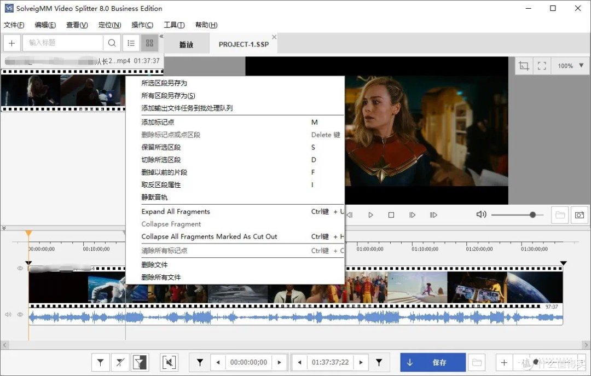Enter fullscreen preview mode

click(542, 66)
